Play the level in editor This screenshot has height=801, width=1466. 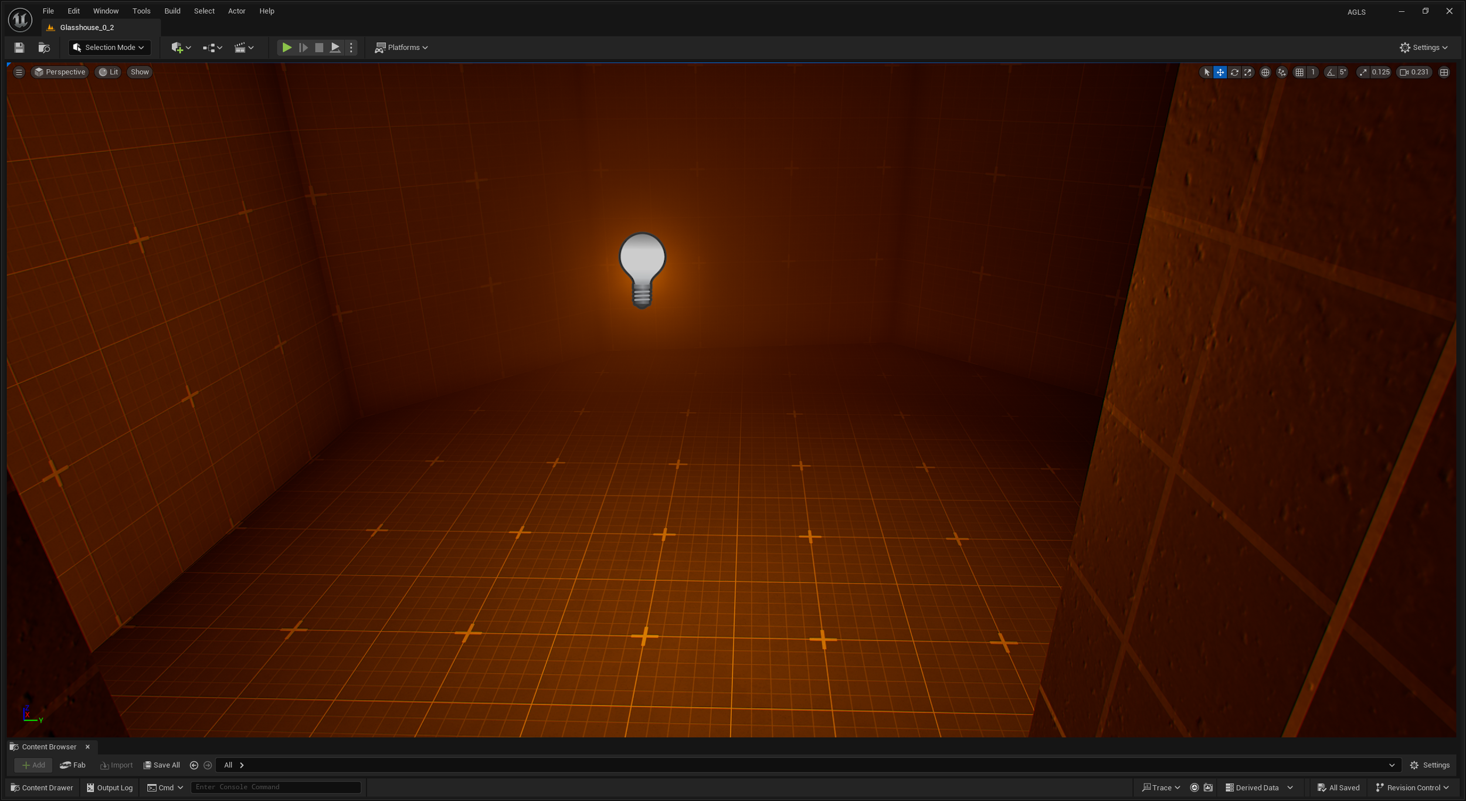click(x=287, y=47)
